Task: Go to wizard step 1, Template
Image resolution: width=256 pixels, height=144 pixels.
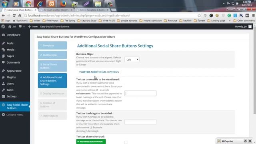Action: tap(52, 45)
